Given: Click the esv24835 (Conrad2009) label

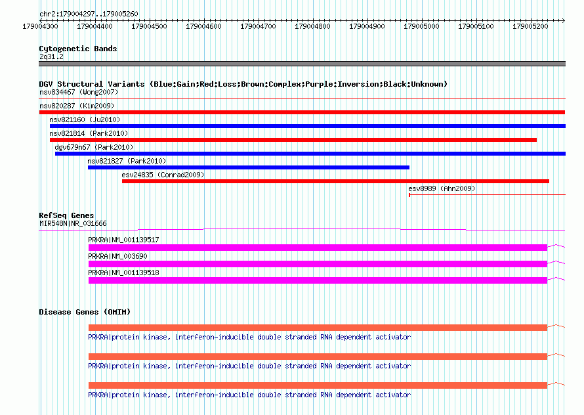Looking at the screenshot, I should (x=163, y=175).
